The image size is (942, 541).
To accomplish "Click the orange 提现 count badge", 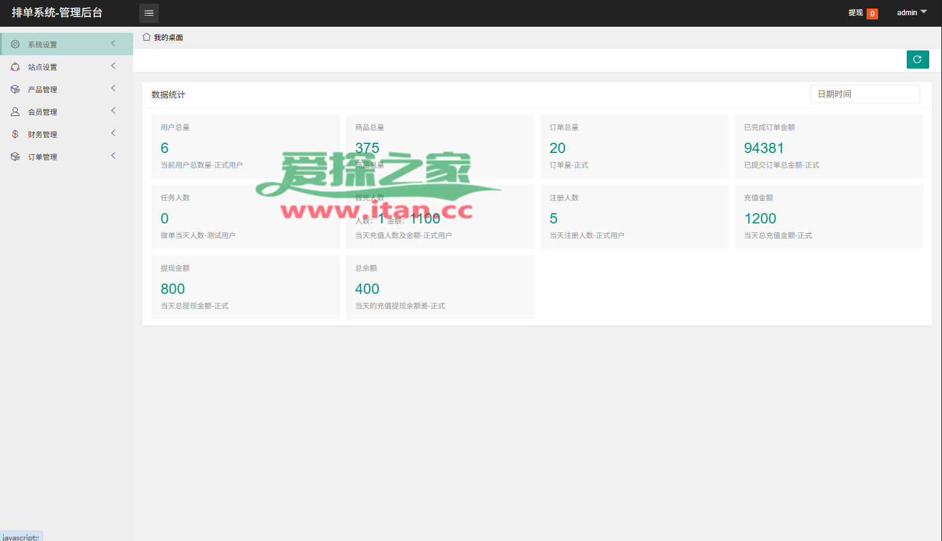I will pos(872,13).
